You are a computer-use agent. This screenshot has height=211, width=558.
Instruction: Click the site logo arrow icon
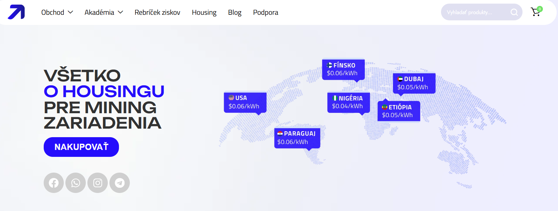click(16, 12)
